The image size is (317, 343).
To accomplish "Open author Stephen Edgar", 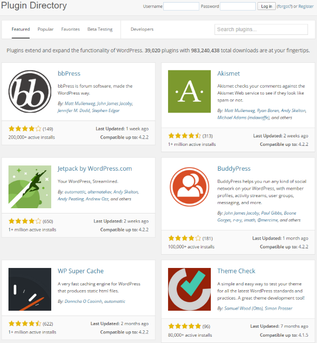I will coord(106,110).
